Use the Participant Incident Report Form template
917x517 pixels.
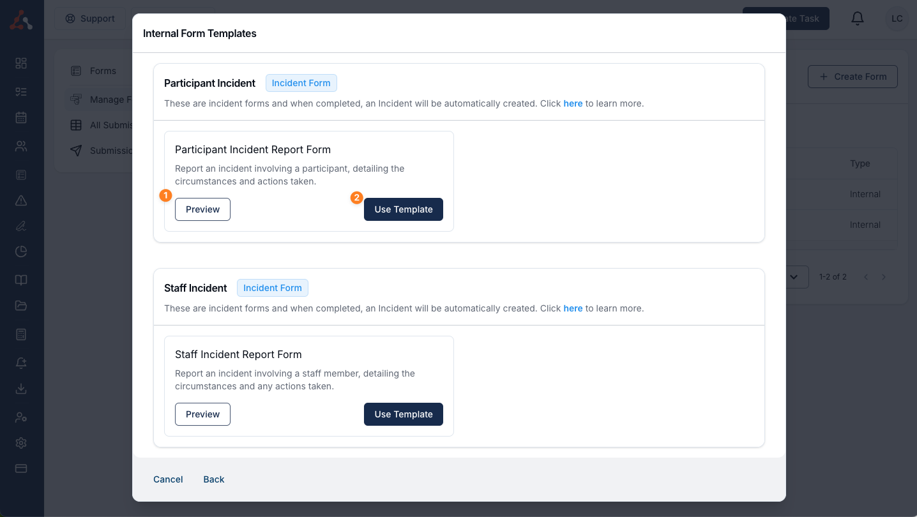pyautogui.click(x=404, y=209)
